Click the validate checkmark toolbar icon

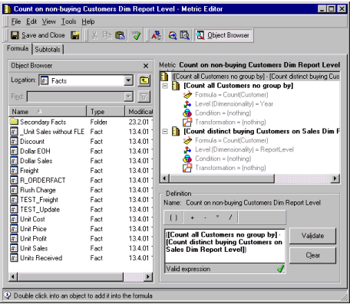pos(137,35)
